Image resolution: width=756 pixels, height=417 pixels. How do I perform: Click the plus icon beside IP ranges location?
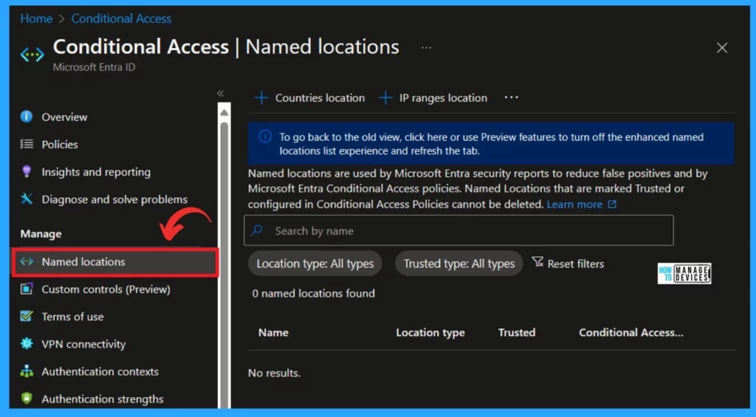coord(385,98)
